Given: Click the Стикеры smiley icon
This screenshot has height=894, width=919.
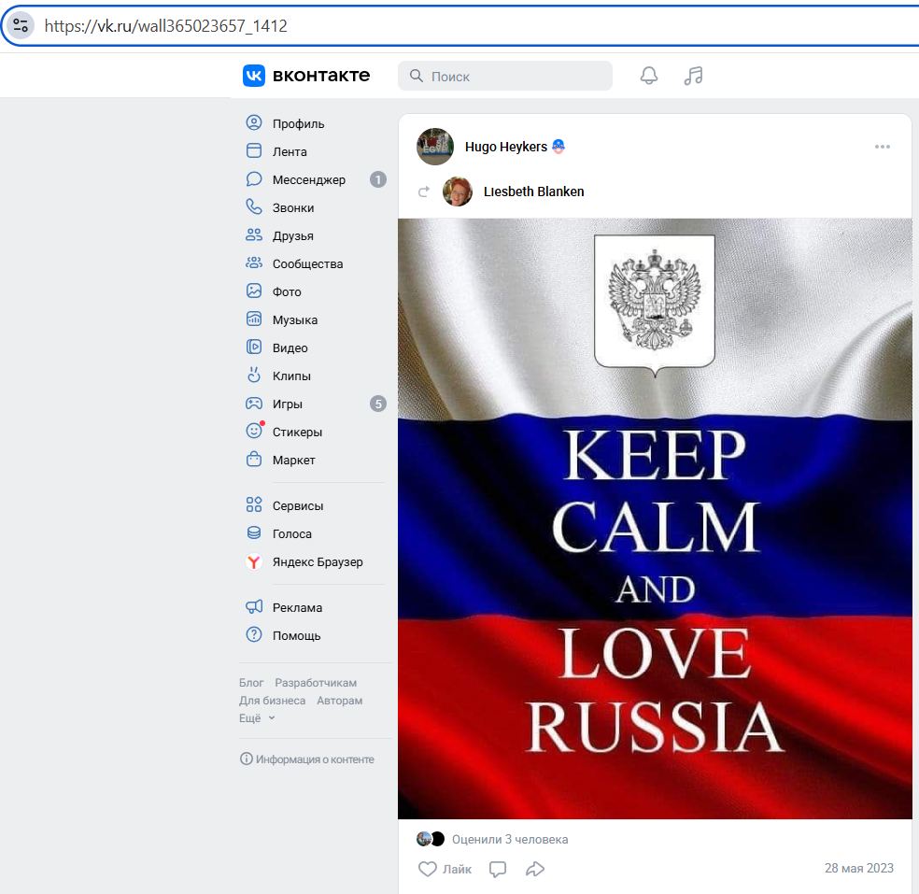Looking at the screenshot, I should (x=254, y=431).
